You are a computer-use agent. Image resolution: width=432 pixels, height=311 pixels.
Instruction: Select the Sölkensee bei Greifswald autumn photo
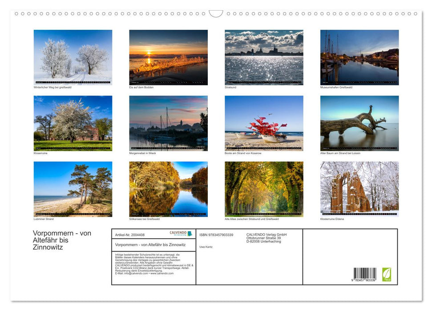[x=168, y=189]
